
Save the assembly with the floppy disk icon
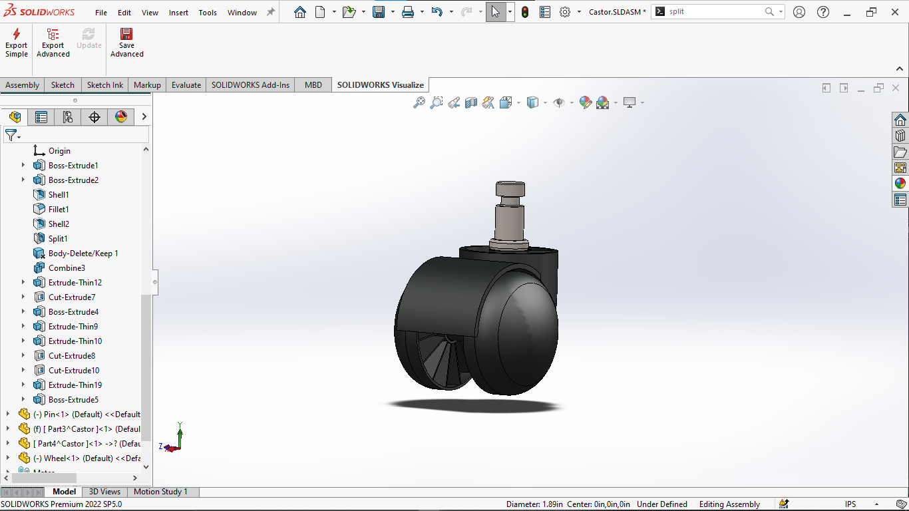(x=379, y=12)
